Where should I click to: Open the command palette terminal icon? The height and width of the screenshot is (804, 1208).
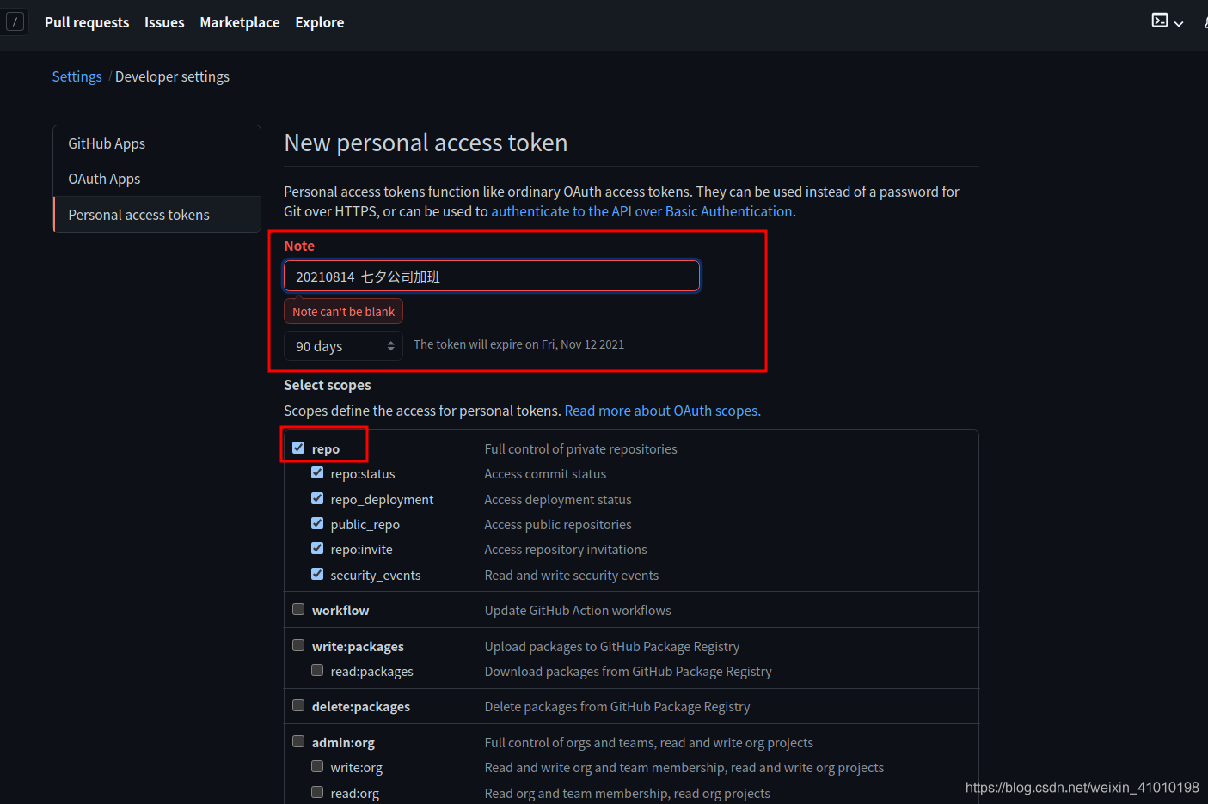click(1160, 21)
